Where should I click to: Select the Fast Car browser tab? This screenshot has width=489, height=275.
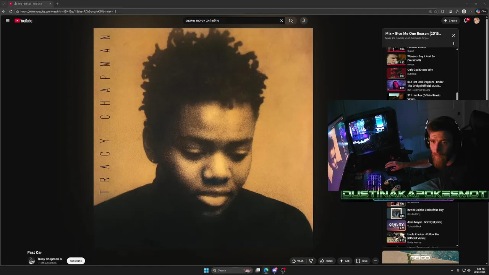click(x=31, y=4)
